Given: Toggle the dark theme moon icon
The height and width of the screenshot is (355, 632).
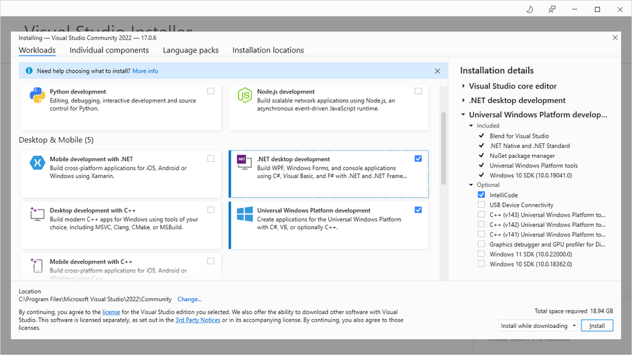Looking at the screenshot, I should [x=530, y=9].
